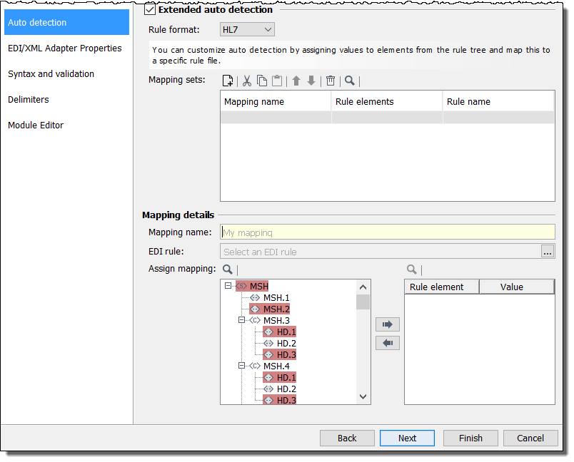
Task: Move mapping set down in the list
Action: 313,81
